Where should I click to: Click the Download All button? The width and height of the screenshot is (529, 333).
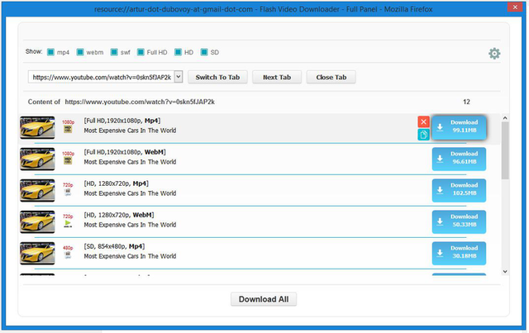[264, 299]
